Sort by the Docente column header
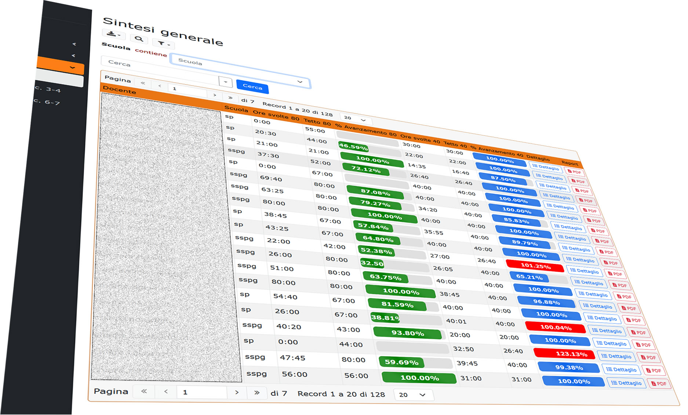Viewport: 688px width, 415px height. pos(119,90)
